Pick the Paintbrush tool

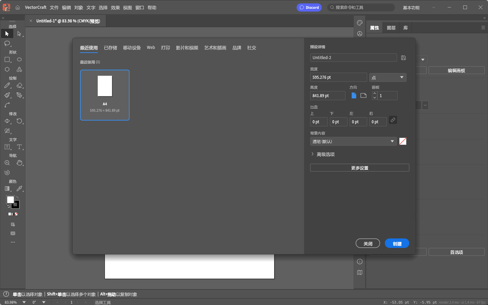(7, 95)
